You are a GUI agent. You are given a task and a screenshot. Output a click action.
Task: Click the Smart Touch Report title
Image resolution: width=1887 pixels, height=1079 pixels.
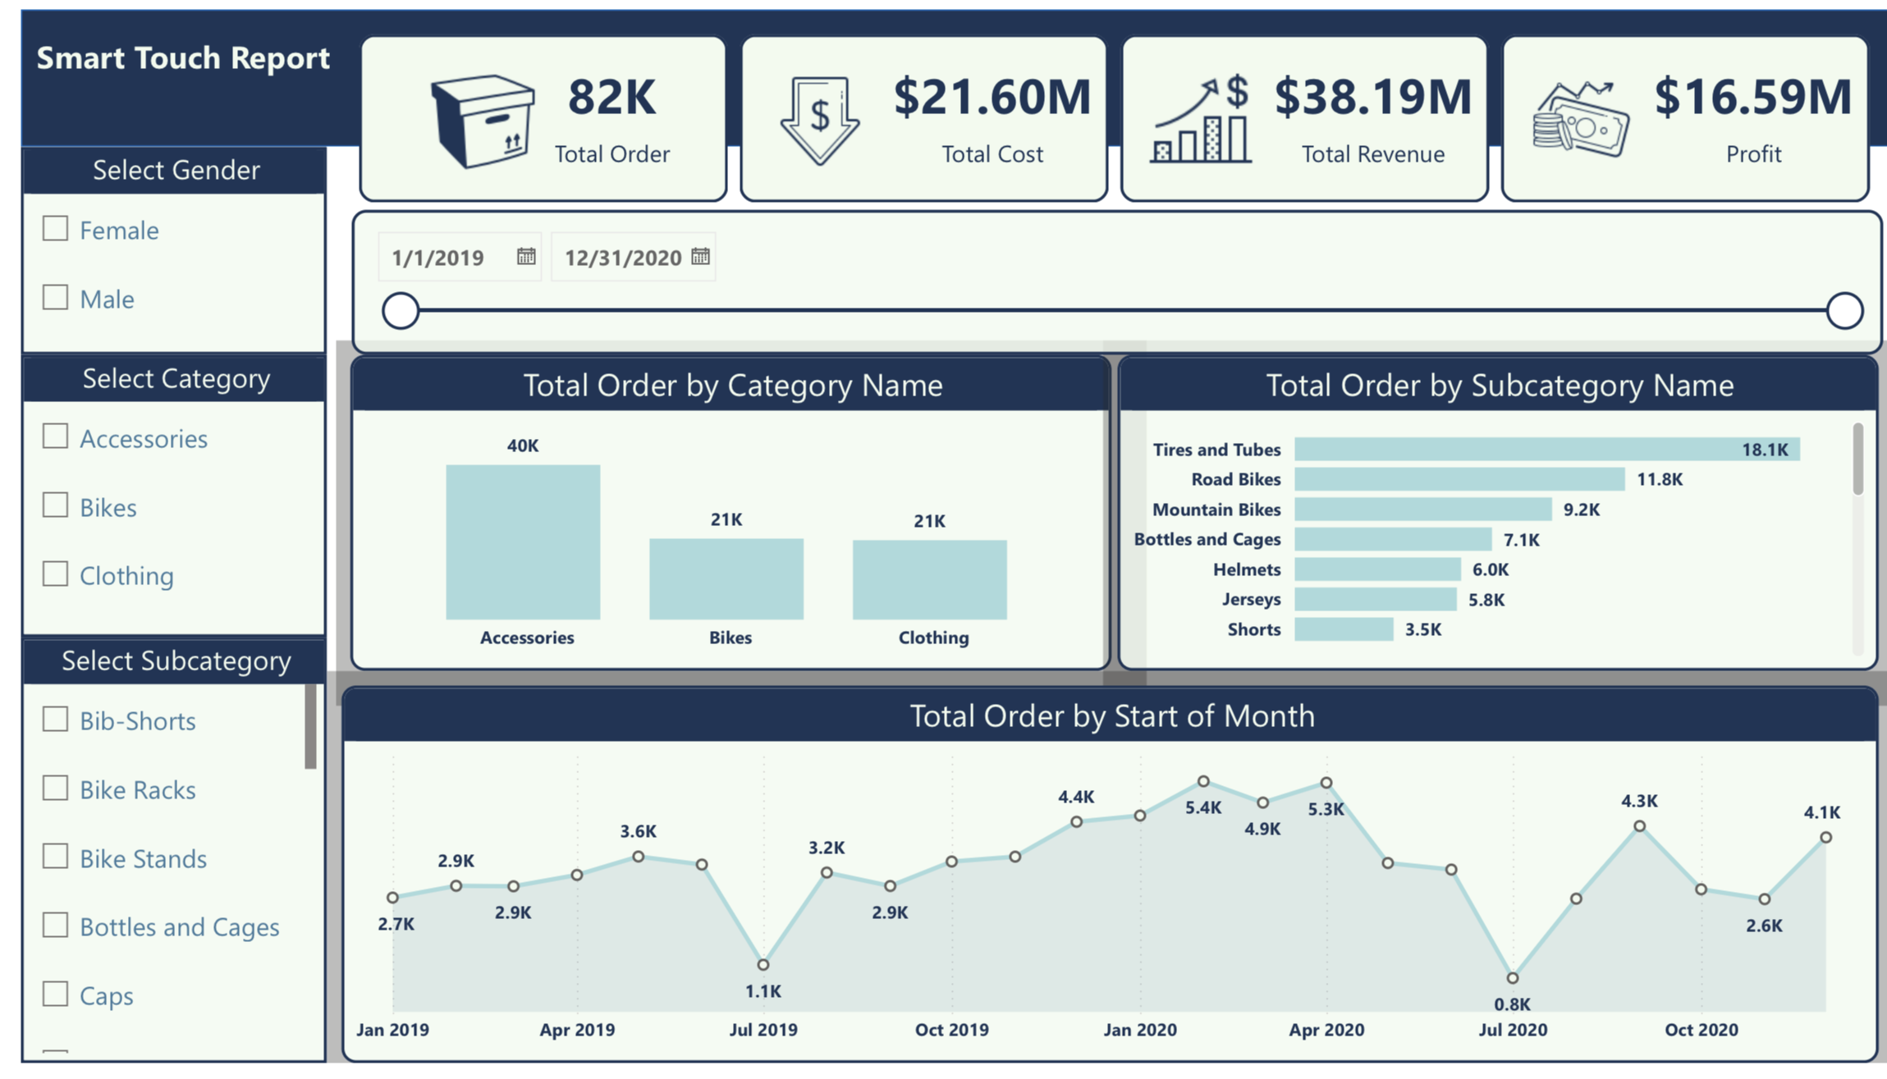click(183, 57)
